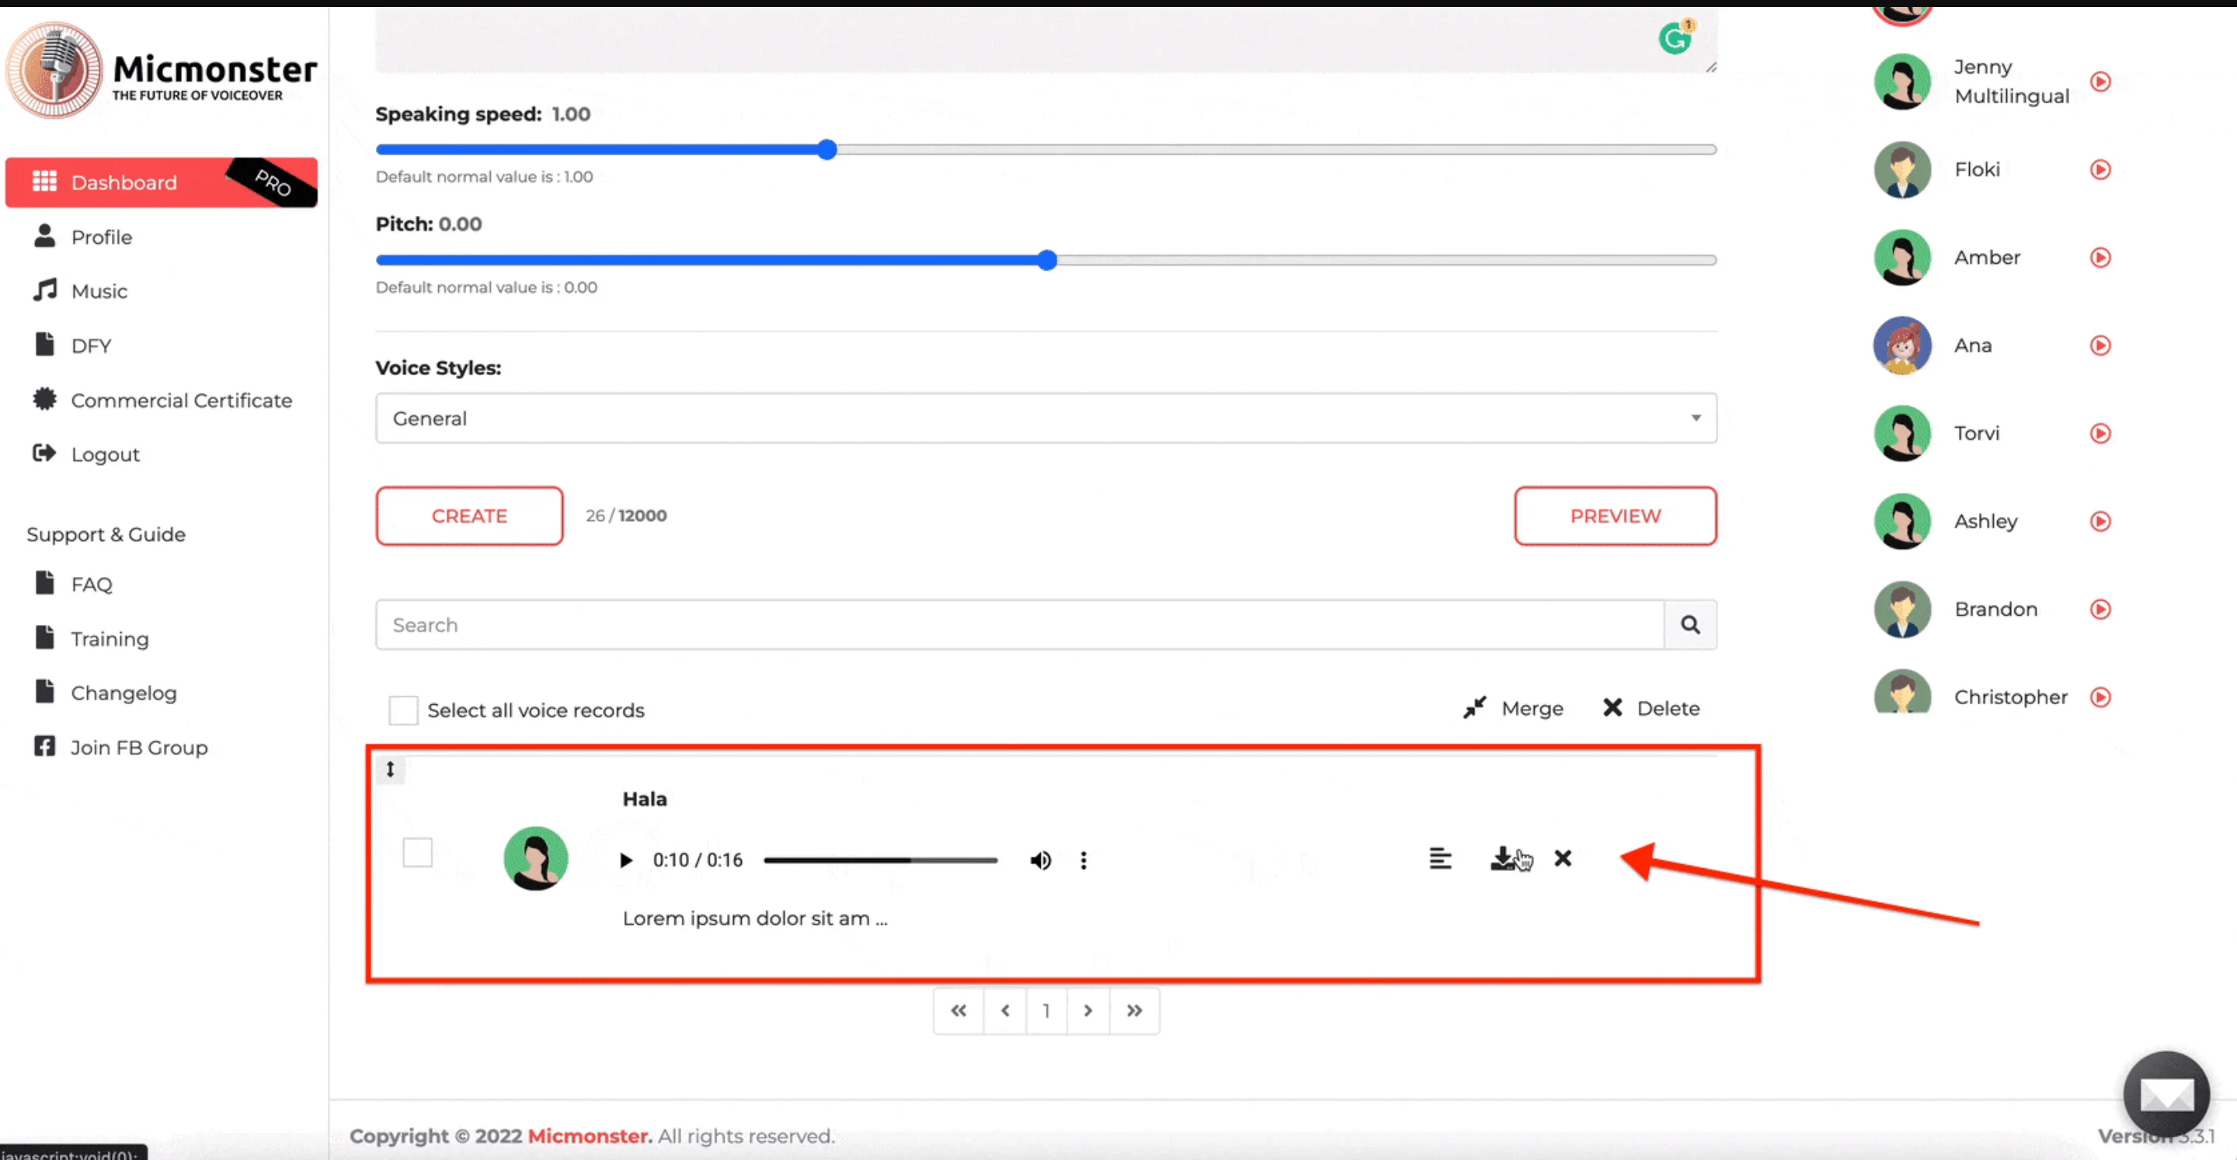Select the Ashley voice name
Screen dimensions: 2237x1160
point(1985,521)
